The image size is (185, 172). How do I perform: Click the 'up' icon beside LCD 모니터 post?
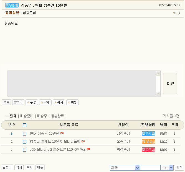click(88, 149)
